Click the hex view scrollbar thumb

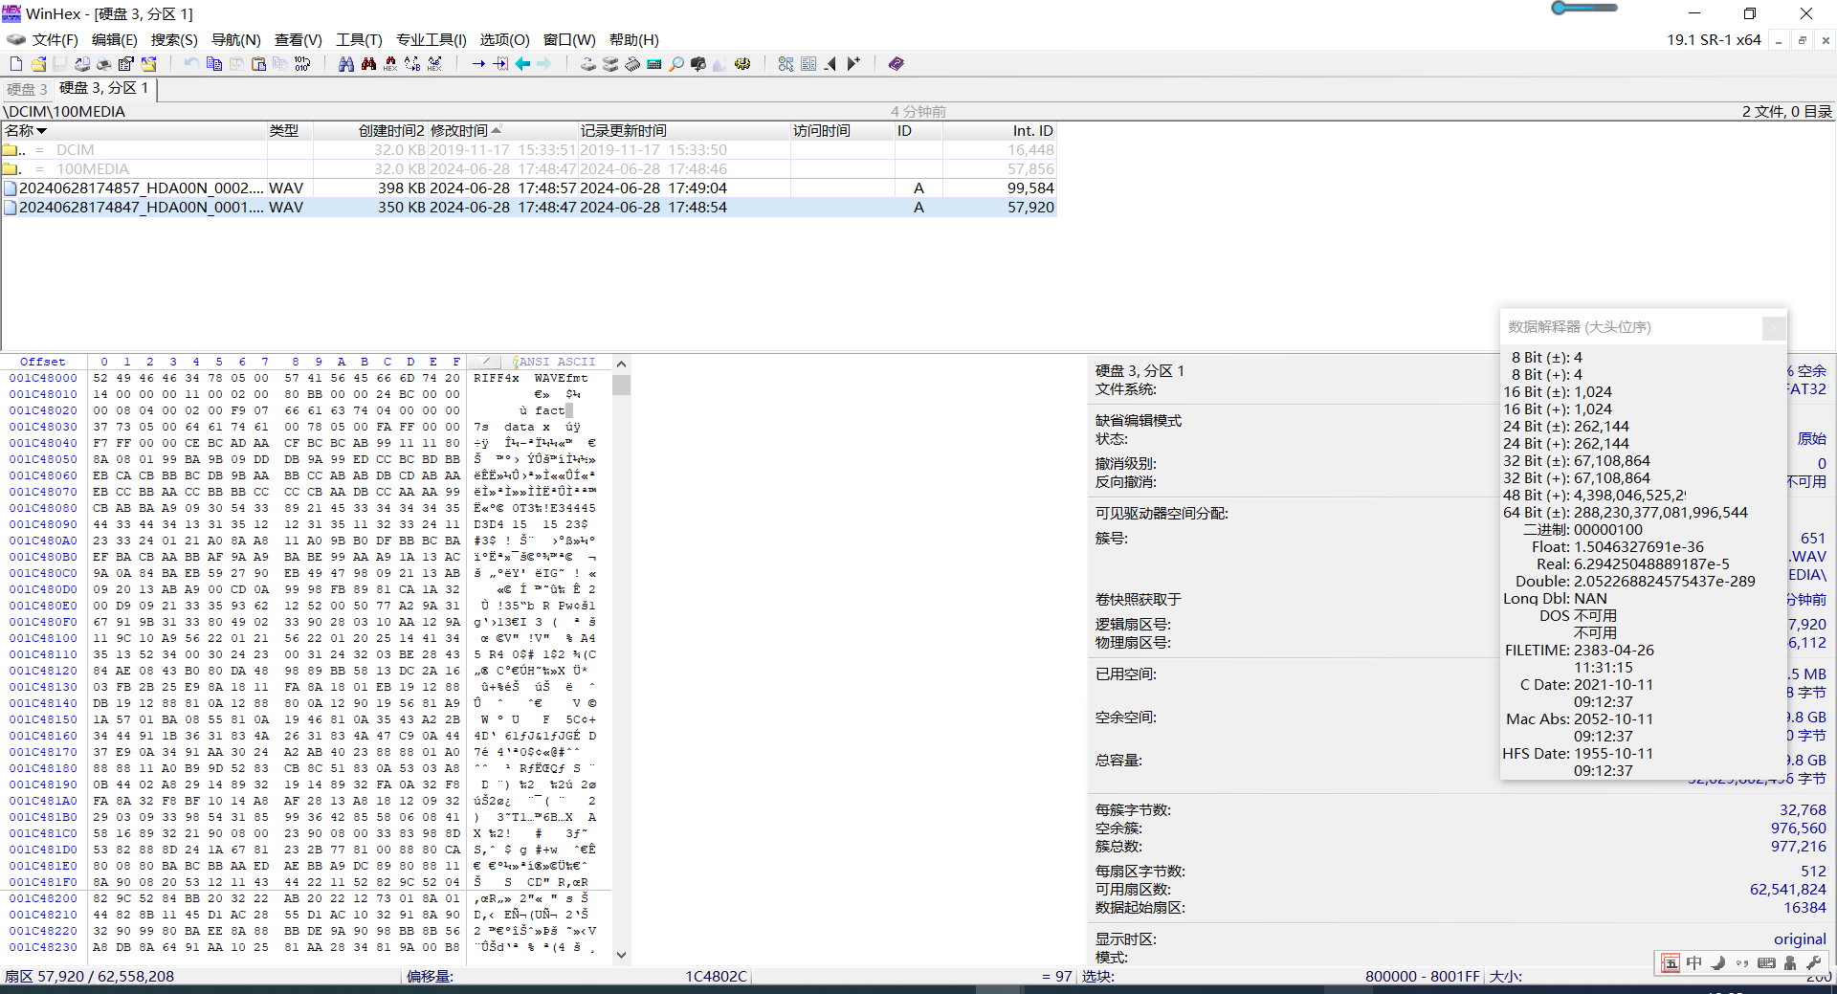tap(621, 385)
